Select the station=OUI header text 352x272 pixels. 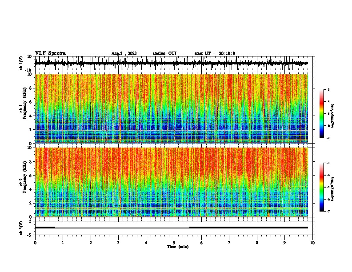(164, 53)
